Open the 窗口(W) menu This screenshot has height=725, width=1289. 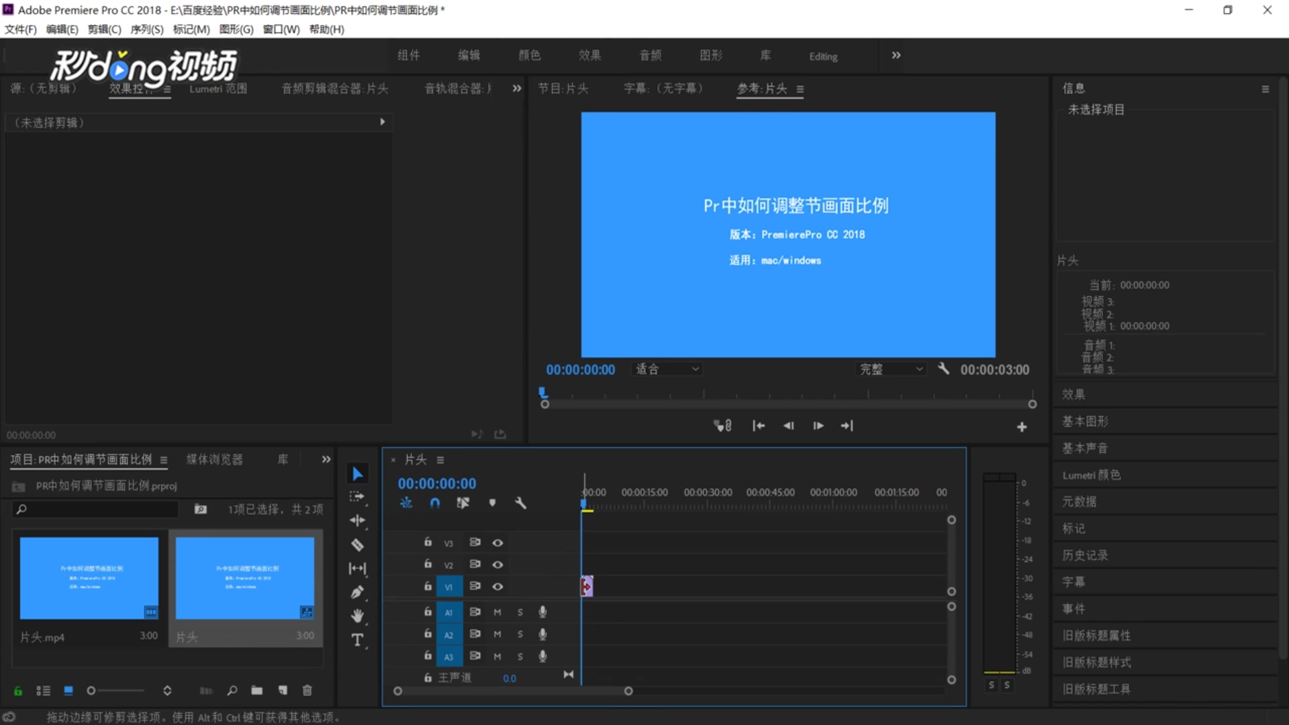(281, 30)
